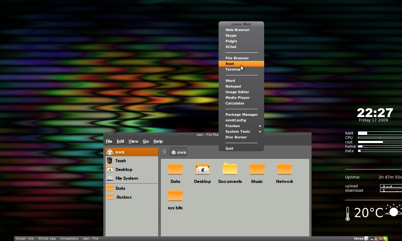
Task: Click the 22:27 clock on the desktop
Action: (x=375, y=113)
